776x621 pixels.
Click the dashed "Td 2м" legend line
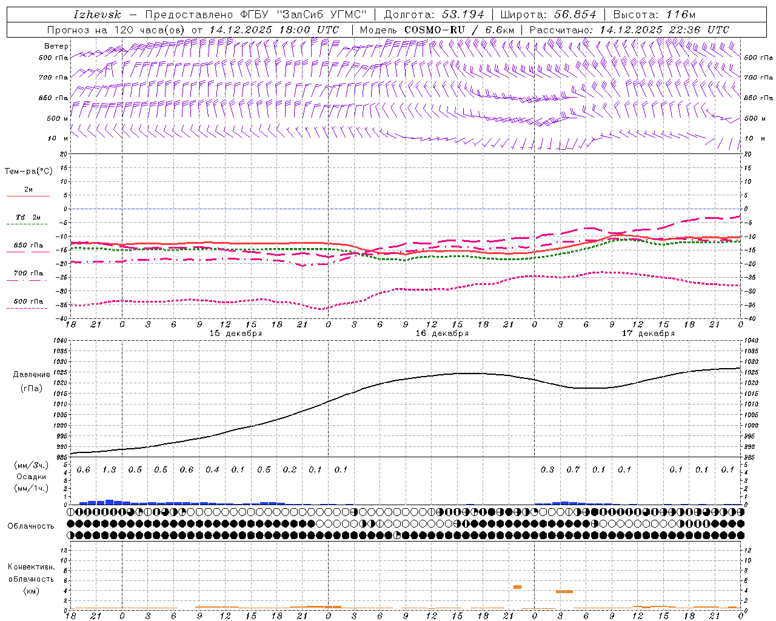[x=28, y=224]
